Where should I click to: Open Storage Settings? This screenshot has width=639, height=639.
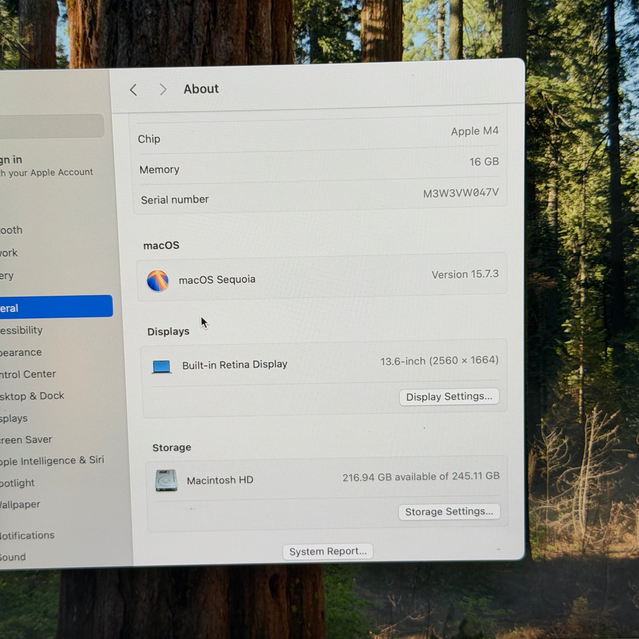point(449,512)
